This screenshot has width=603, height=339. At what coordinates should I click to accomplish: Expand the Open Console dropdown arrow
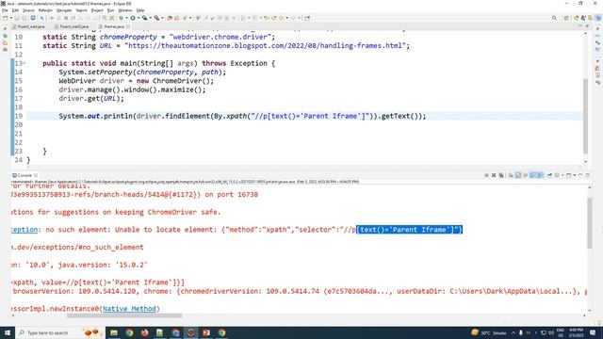tap(575, 175)
